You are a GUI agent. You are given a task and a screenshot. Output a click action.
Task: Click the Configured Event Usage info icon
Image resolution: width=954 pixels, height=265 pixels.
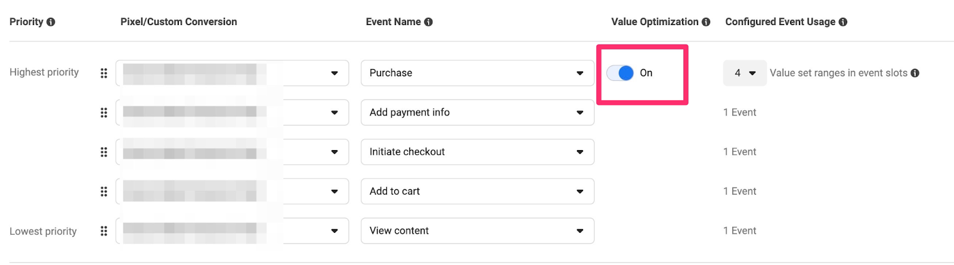[843, 22]
